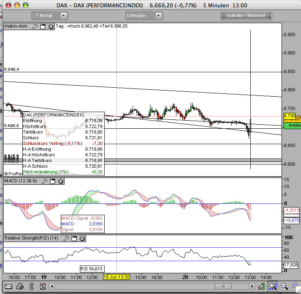Click the Höchstkurs 6.722,79 row
The width and height of the screenshot is (301, 294).
63,126
